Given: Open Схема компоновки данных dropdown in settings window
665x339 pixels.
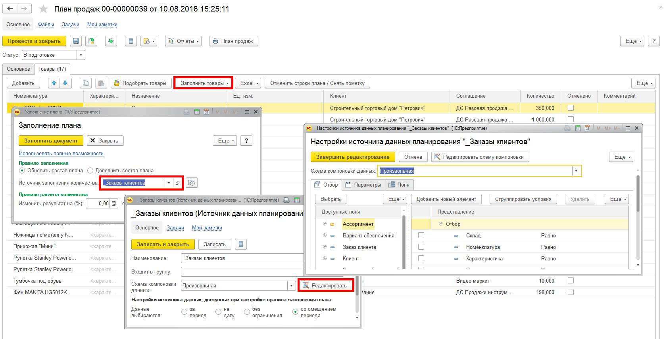Looking at the screenshot, I should 577,171.
